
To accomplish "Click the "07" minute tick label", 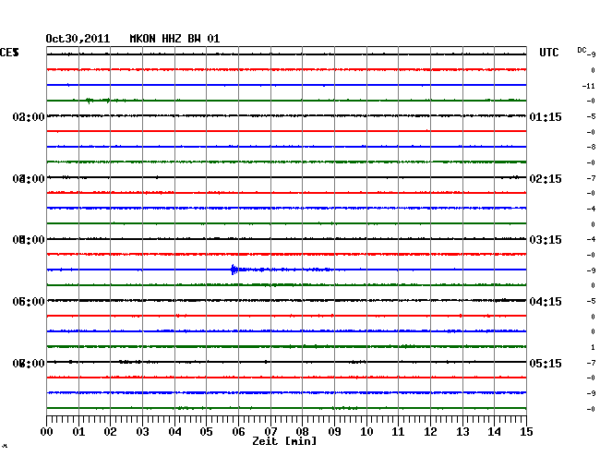I will point(270,432).
